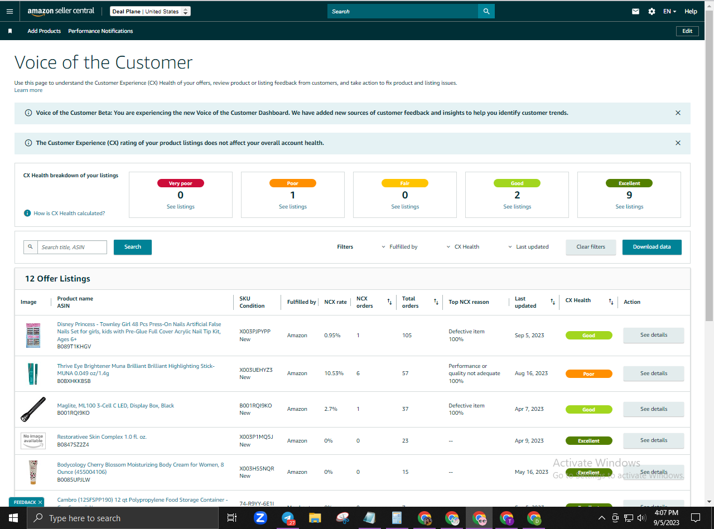The height and width of the screenshot is (529, 714).
Task: Open the Windows Start menu
Action: pos(13,518)
